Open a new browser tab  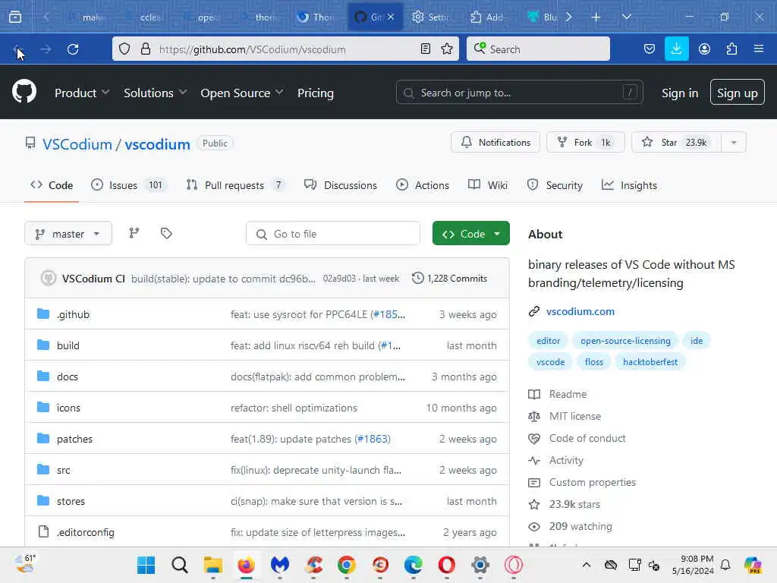[596, 17]
